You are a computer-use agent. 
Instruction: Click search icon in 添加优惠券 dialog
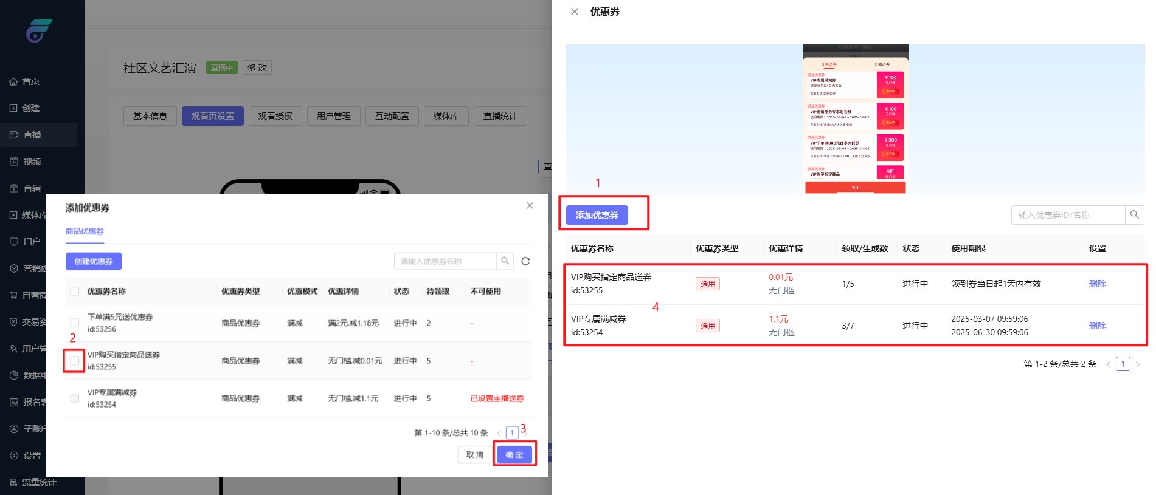(x=505, y=261)
